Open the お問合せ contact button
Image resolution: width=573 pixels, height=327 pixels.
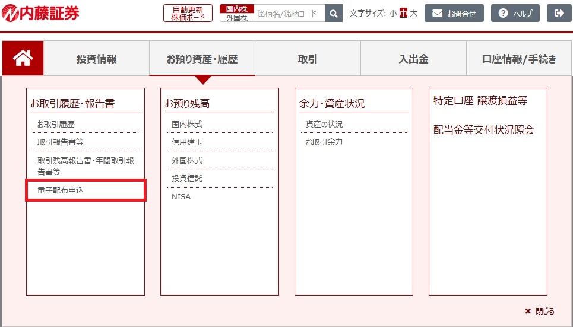[454, 13]
